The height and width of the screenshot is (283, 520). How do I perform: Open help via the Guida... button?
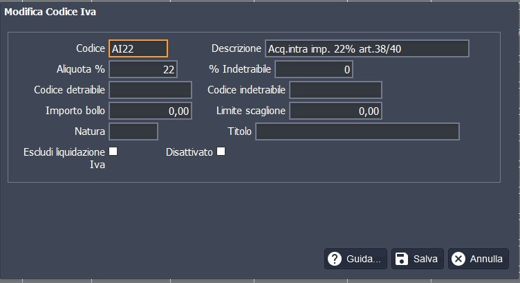pyautogui.click(x=355, y=259)
